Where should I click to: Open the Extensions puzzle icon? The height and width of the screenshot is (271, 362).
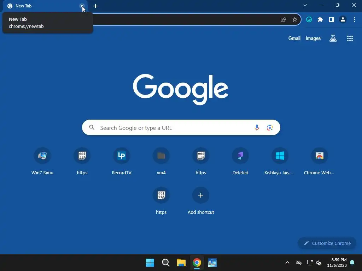point(320,20)
